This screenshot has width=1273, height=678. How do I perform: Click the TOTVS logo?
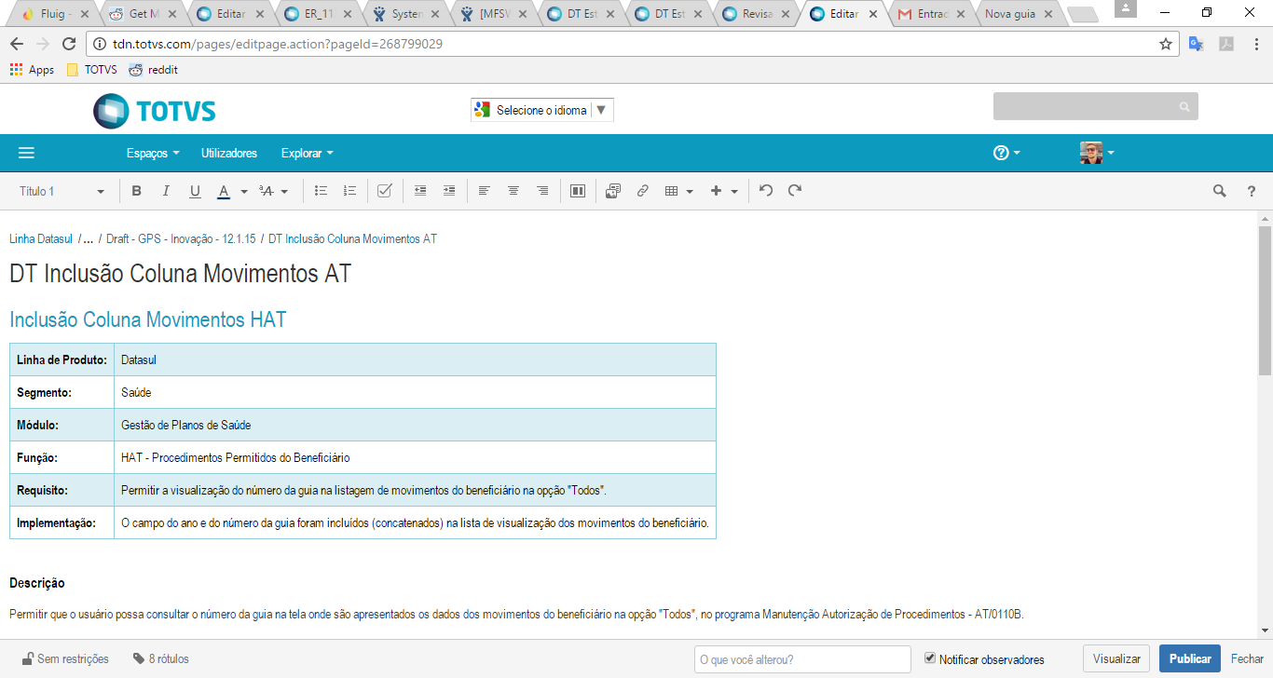pos(155,111)
